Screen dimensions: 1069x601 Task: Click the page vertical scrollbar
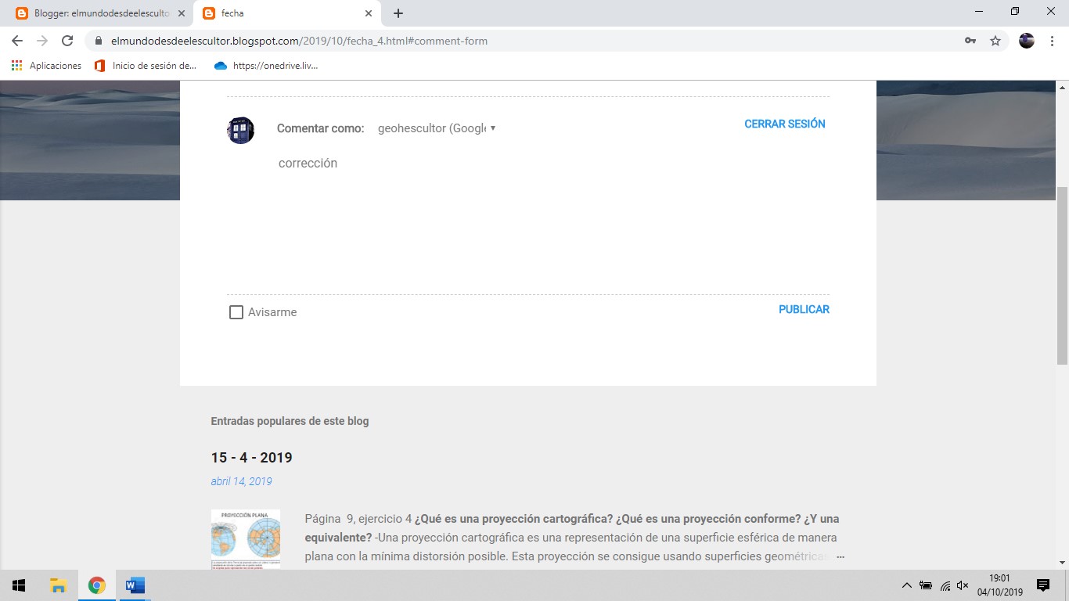[x=1062, y=275]
